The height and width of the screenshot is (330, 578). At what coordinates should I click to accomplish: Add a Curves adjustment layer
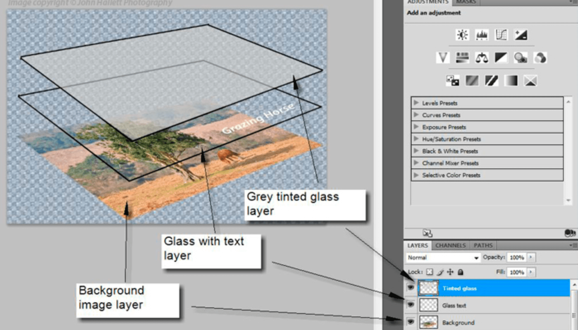point(501,35)
